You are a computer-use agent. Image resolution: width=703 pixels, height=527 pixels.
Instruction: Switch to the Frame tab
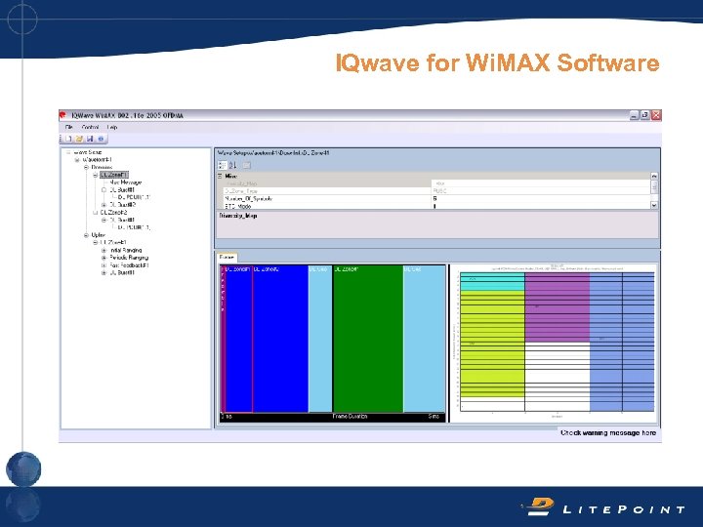tap(227, 258)
